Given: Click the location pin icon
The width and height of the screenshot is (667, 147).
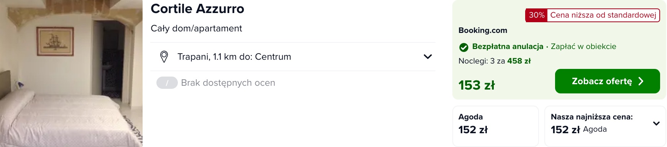Looking at the screenshot, I should click(x=164, y=57).
